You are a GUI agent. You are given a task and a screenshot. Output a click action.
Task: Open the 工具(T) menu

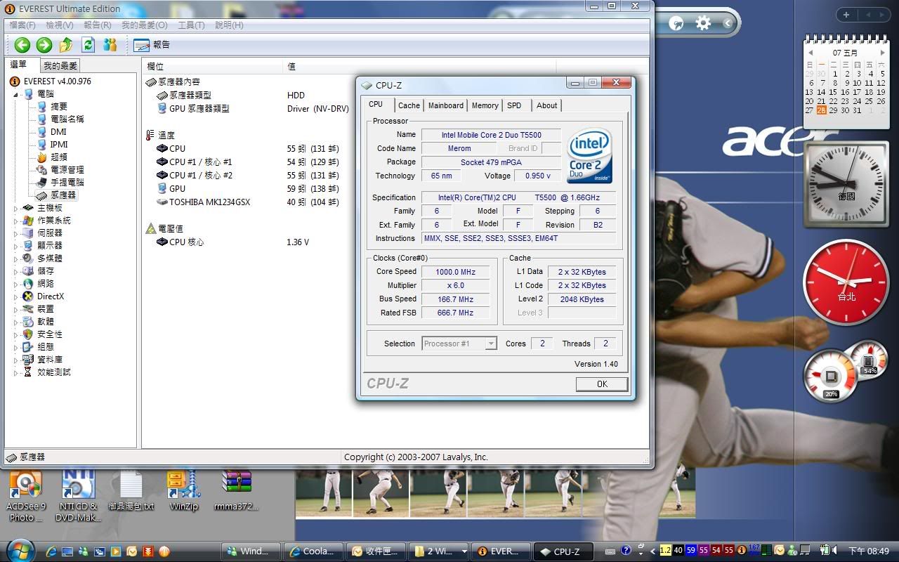[x=191, y=25]
